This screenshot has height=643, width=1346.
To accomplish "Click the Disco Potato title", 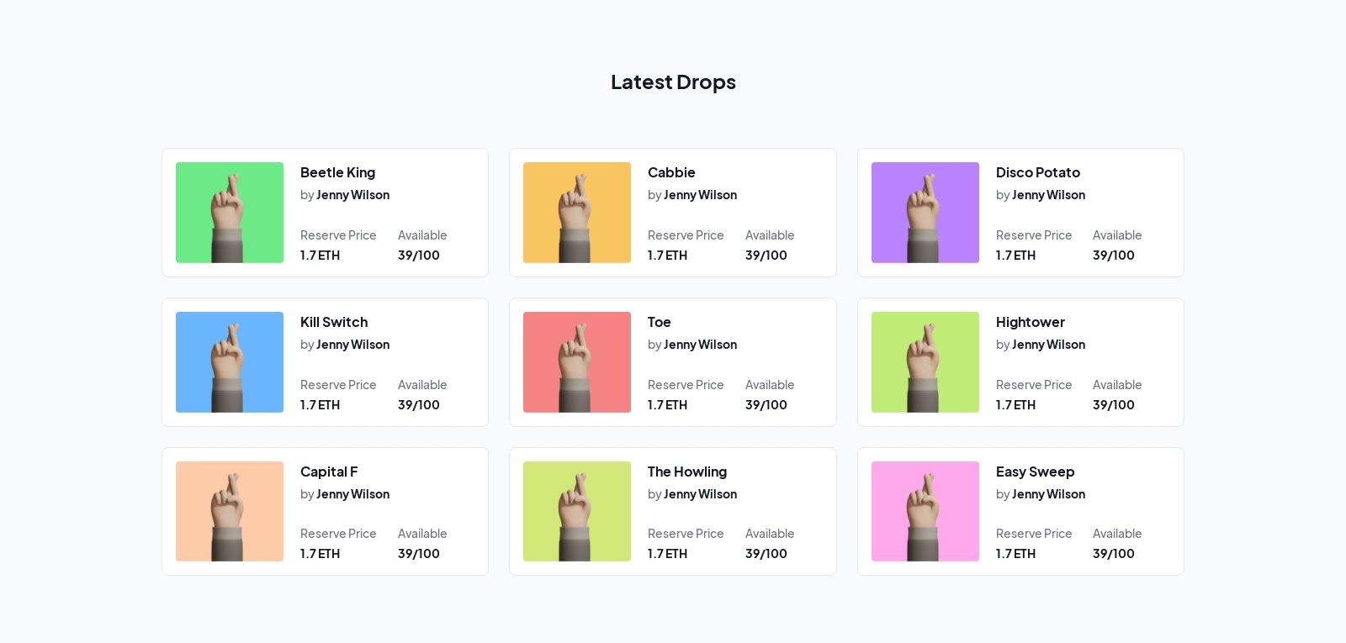I will 1038,172.
